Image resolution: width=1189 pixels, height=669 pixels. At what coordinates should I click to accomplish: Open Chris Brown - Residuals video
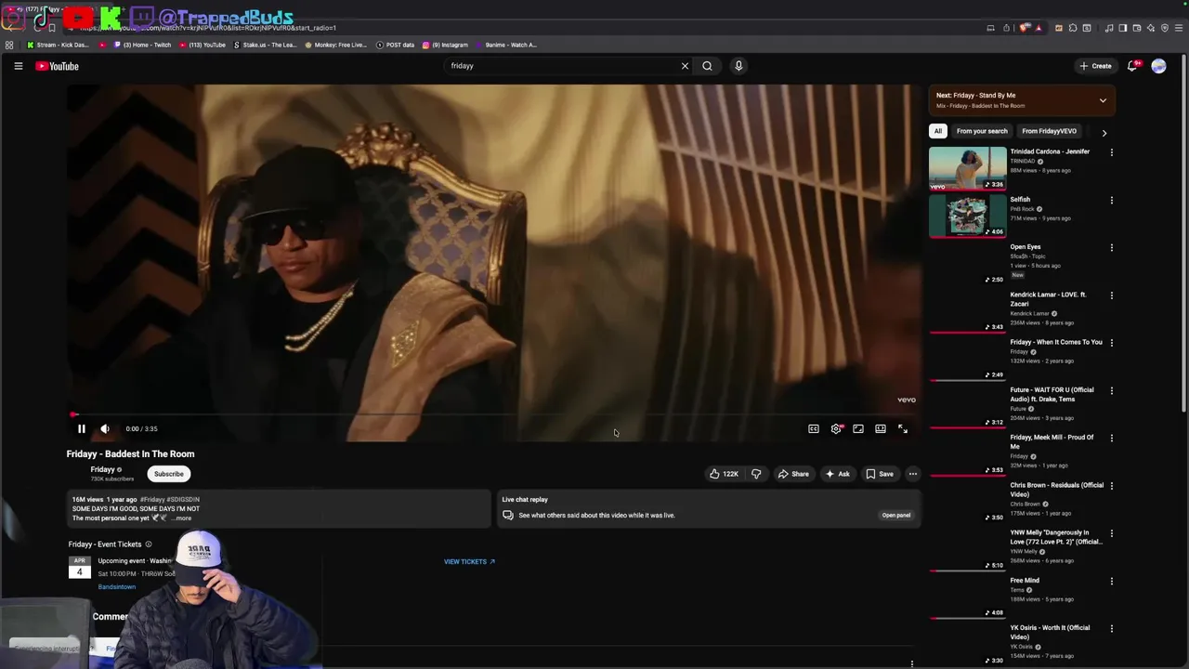(1057, 489)
